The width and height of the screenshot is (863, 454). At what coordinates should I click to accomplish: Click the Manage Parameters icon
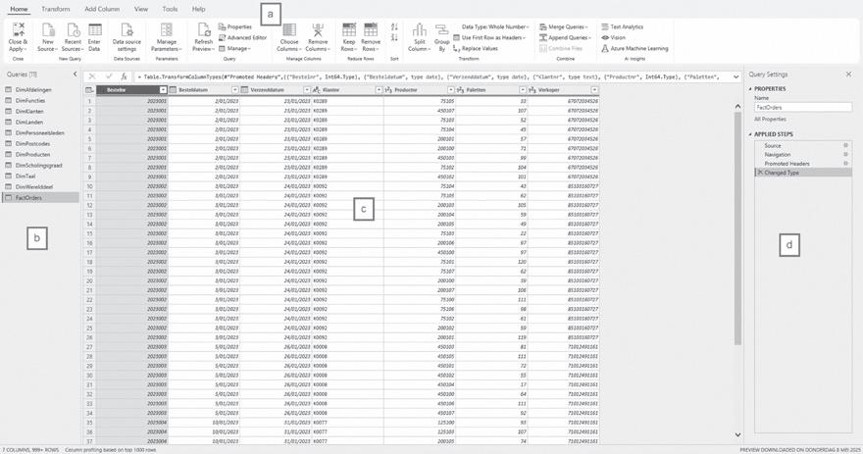[166, 29]
